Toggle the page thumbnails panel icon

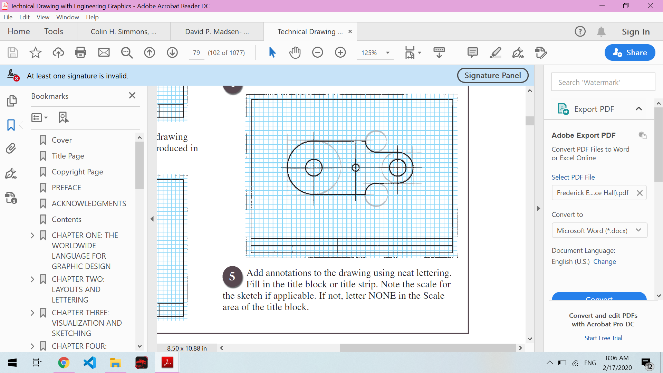pos(11,101)
